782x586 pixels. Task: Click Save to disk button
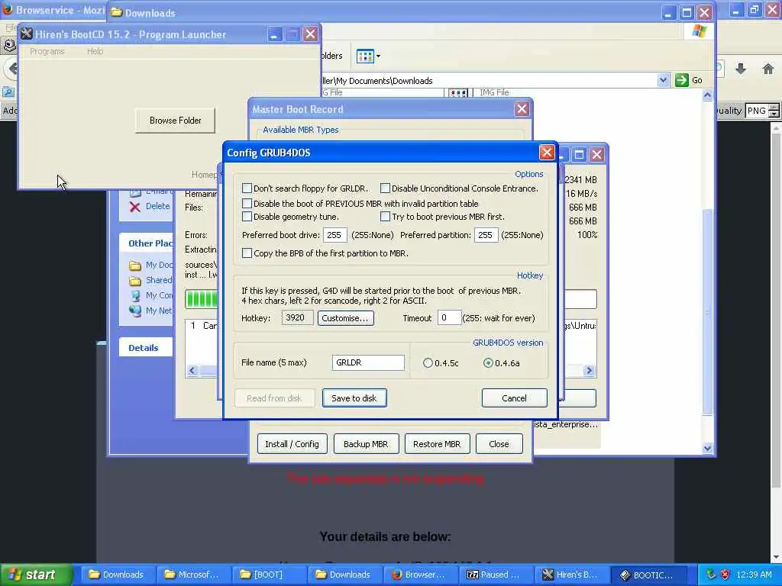pyautogui.click(x=354, y=398)
